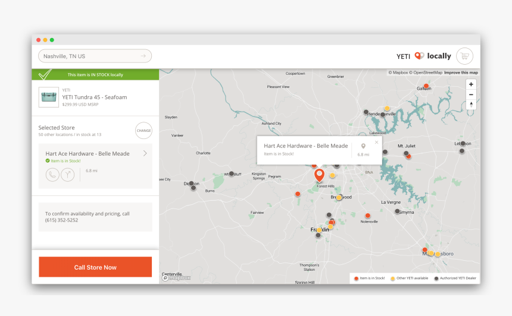The width and height of the screenshot is (512, 316).
Task: Reset map bearing with compass icon
Action: point(471,105)
